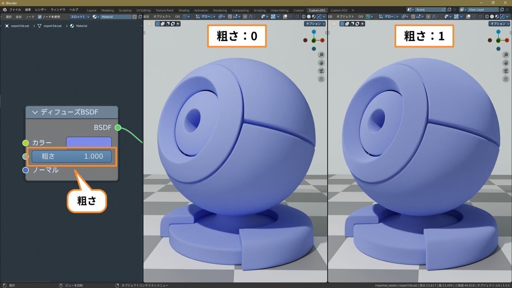Click the カラー color swatch on the node
The width and height of the screenshot is (512, 288).
point(89,143)
